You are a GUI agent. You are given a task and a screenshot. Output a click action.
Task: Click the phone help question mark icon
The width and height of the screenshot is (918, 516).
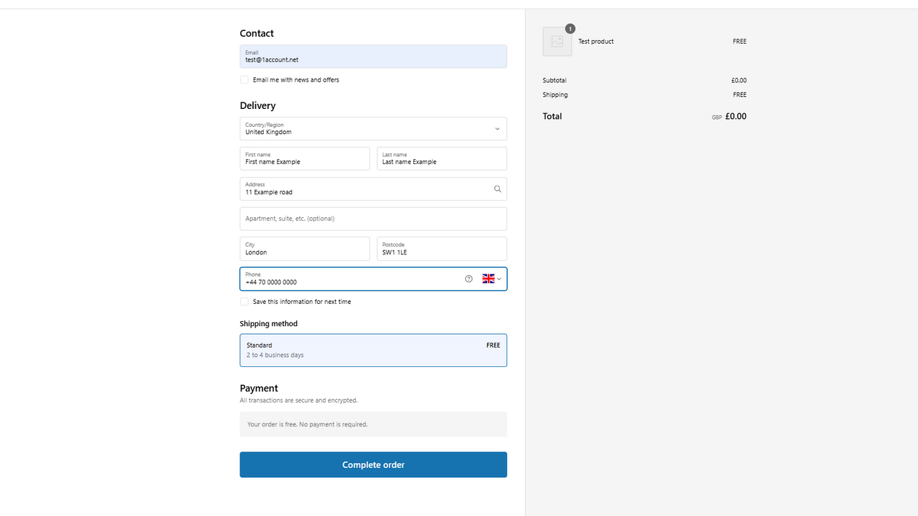click(469, 279)
